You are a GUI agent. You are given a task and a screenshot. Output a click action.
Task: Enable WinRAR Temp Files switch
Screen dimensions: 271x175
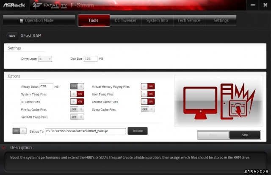(x=77, y=117)
